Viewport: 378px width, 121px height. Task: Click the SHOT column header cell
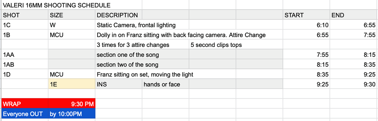coord(25,15)
